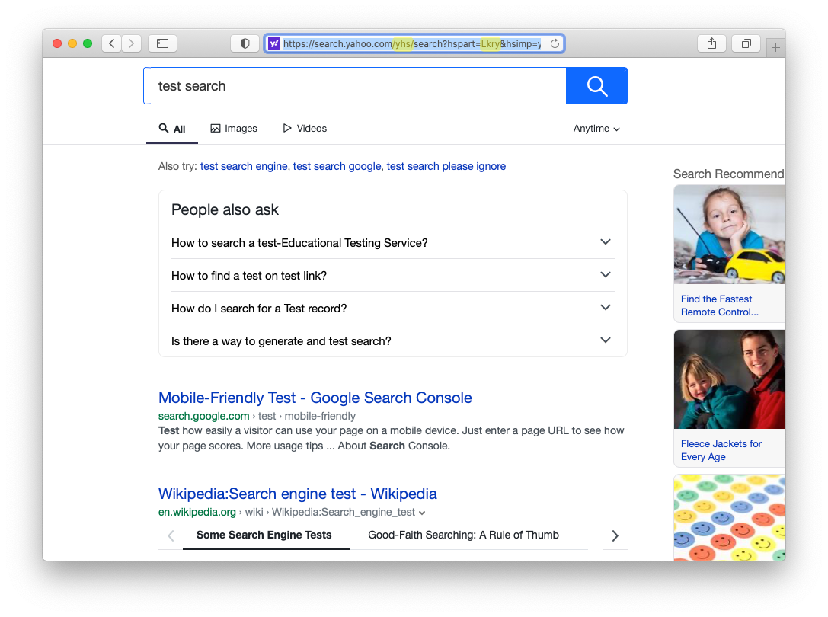The height and width of the screenshot is (617, 828).
Task: Expand 'How to search a test-Educational Testing Service?'
Action: (393, 242)
